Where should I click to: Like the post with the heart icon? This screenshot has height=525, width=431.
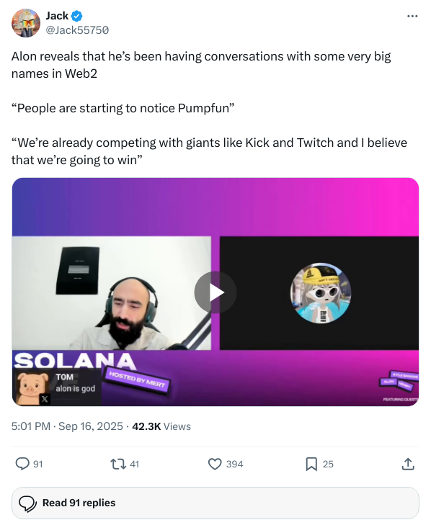pos(215,464)
